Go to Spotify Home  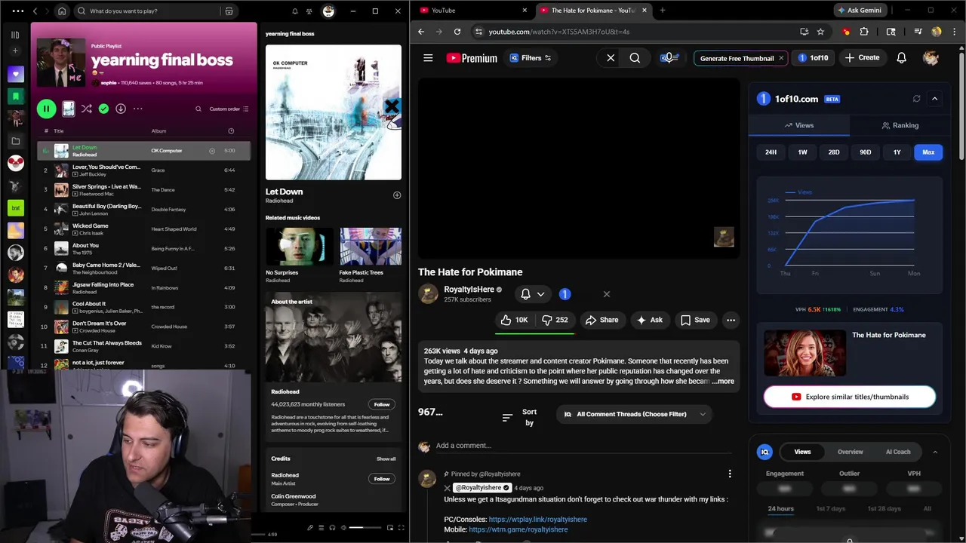62,11
